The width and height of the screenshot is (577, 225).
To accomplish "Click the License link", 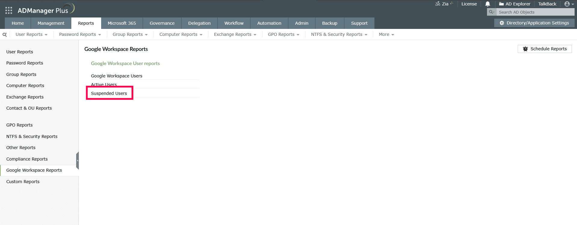I will point(469,4).
